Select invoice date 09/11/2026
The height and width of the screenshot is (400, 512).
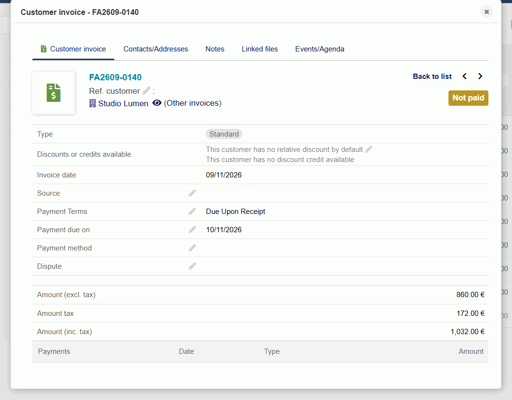224,175
